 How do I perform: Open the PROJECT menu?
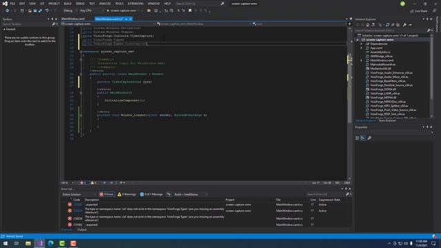click(x=54, y=3)
